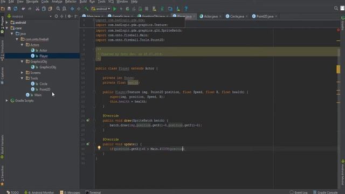Open the Messages tool window
The image size is (345, 194).
70,192
